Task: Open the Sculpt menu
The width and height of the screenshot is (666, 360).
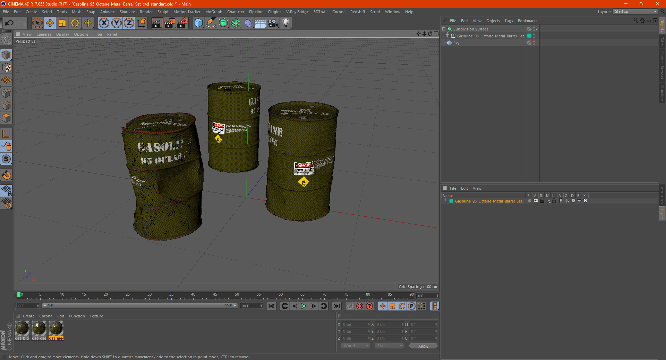Action: click(x=163, y=12)
